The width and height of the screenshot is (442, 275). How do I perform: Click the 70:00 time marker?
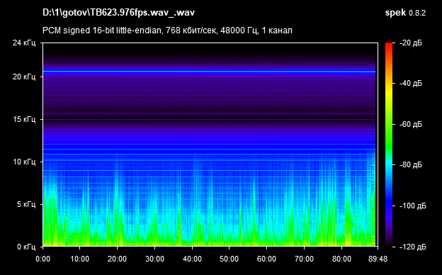[304, 259]
